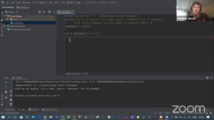Click 'Indent expected' status message
This screenshot has height=120, width=214.
(x=12, y=113)
